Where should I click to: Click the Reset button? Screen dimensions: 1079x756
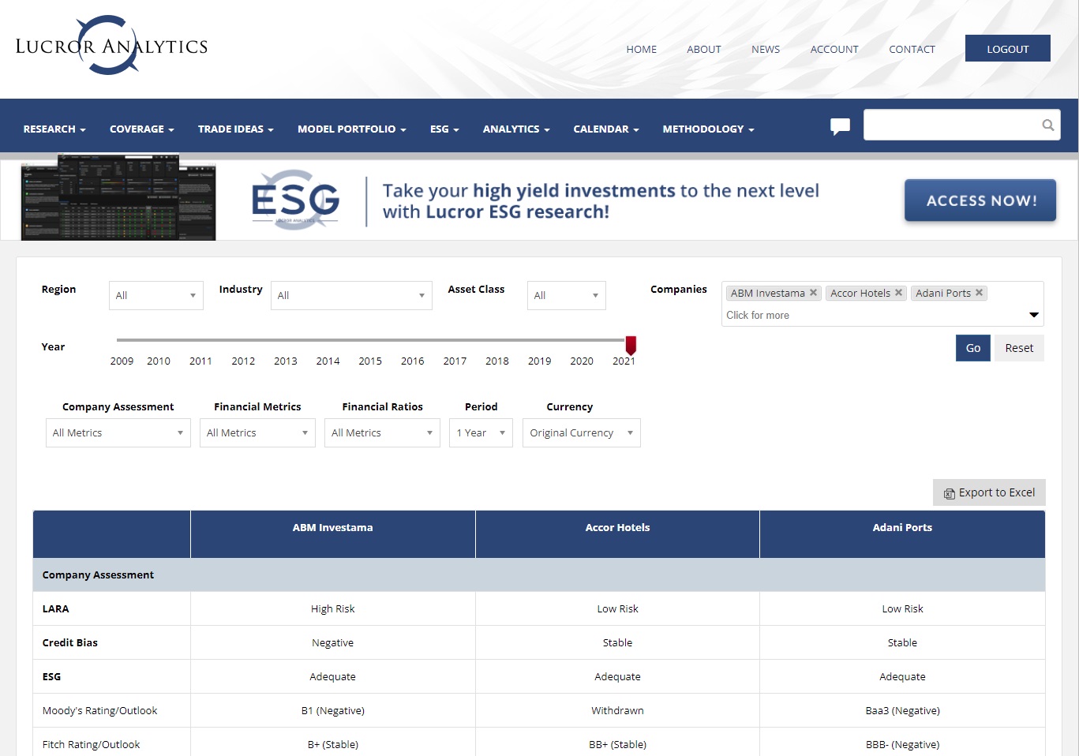tap(1019, 348)
